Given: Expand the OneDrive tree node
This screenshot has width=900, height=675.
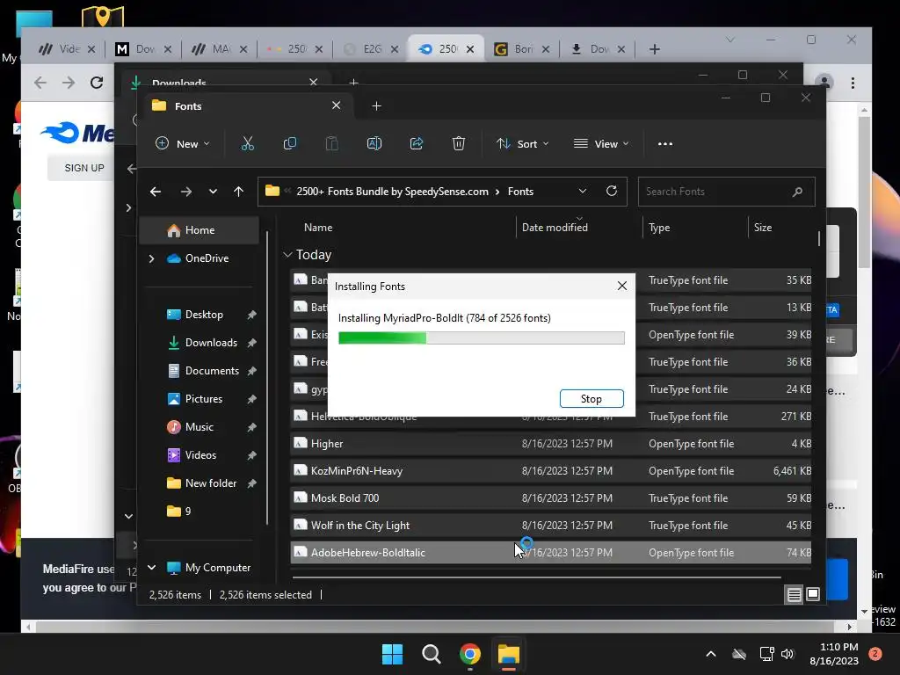Looking at the screenshot, I should [x=151, y=259].
